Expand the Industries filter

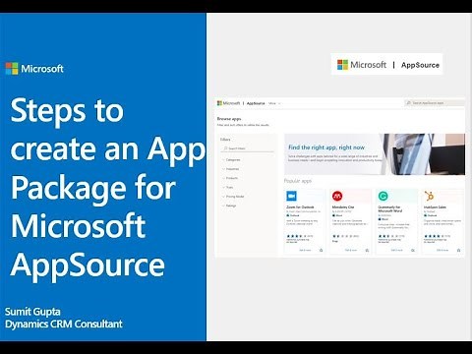(x=231, y=169)
